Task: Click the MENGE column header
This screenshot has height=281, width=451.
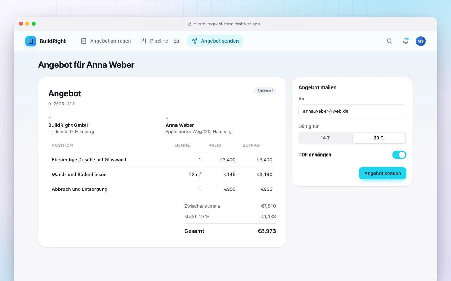Action: pyautogui.click(x=182, y=145)
